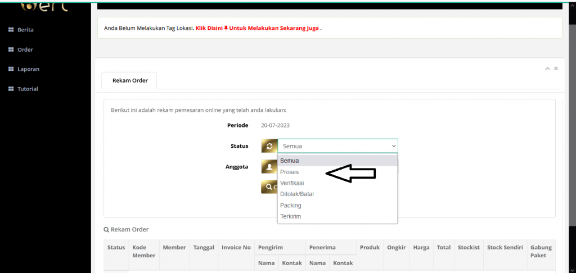Open the Status dropdown showing Semua
Viewport: 576px width, 273px height.
[x=337, y=146]
